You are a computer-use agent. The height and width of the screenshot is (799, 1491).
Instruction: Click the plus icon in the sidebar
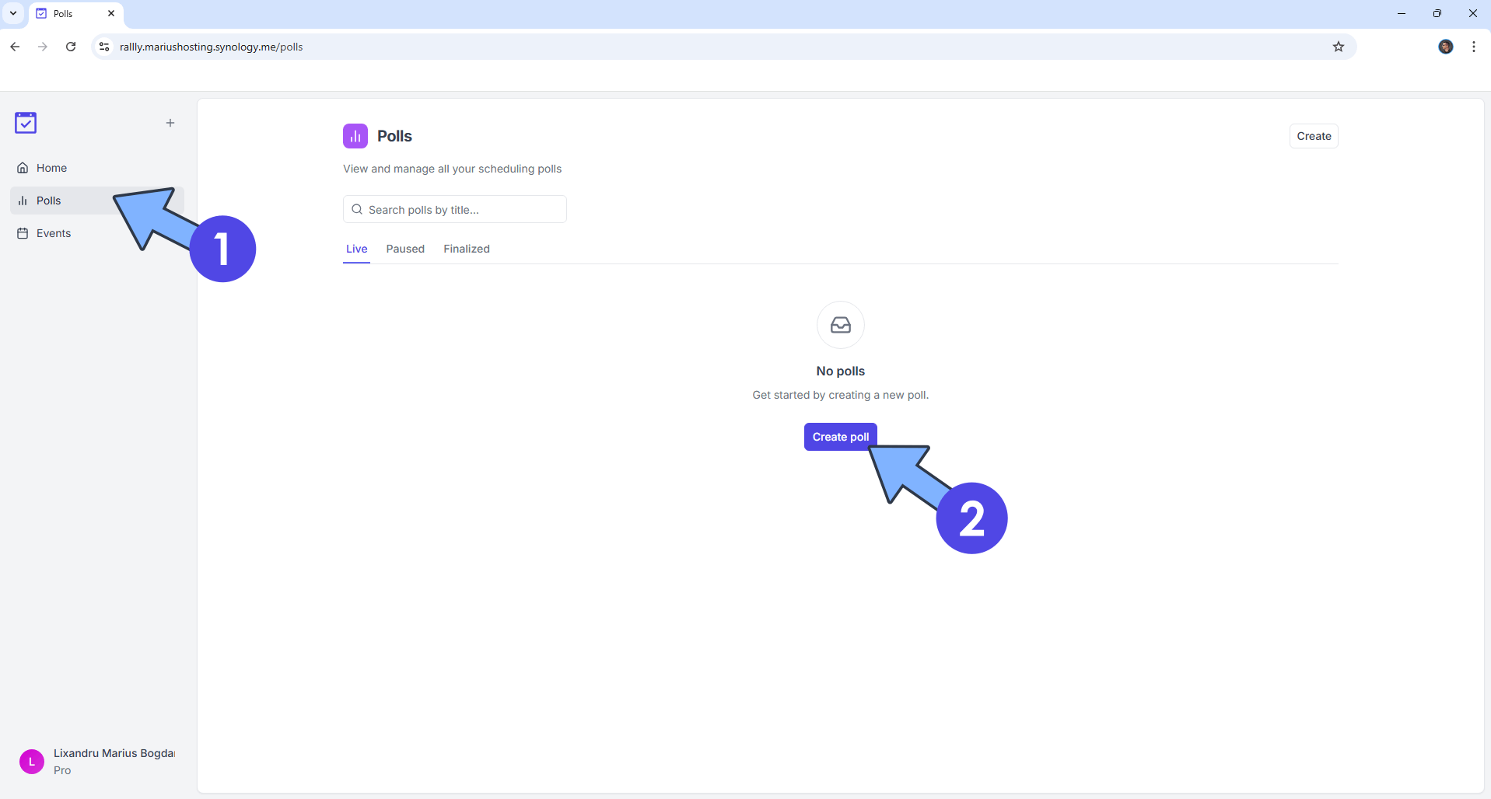170,123
